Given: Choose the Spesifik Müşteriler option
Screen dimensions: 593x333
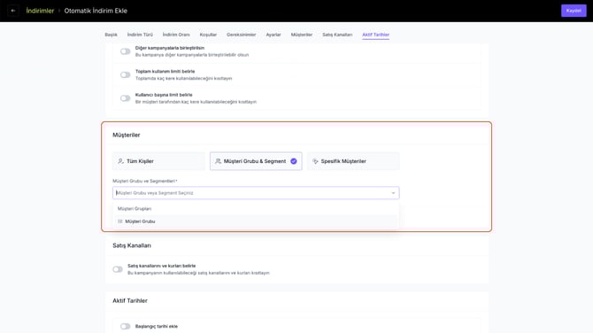Looking at the screenshot, I should [353, 161].
